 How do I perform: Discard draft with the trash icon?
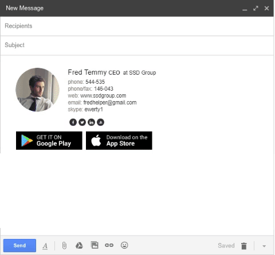244,246
